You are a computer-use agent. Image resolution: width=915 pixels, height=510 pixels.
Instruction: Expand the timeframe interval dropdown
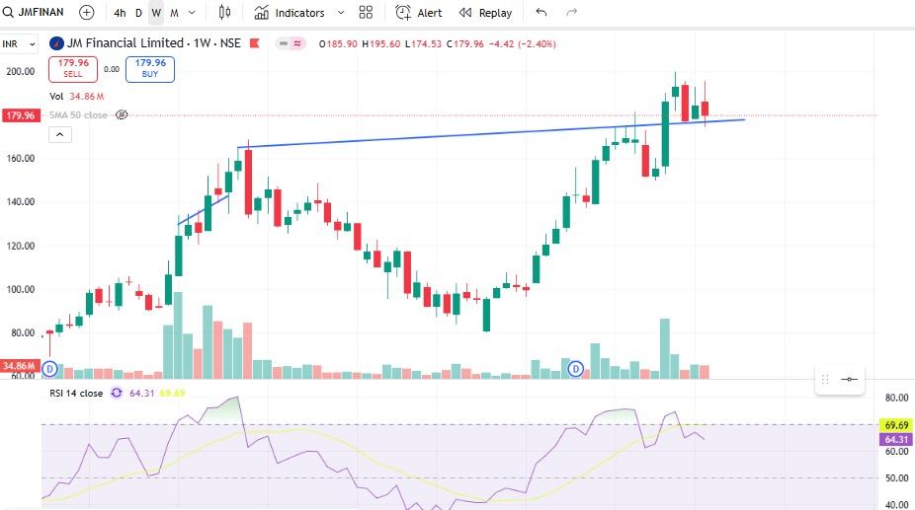(x=192, y=12)
